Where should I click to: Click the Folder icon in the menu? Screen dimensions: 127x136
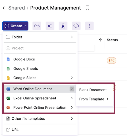(x=8, y=37)
